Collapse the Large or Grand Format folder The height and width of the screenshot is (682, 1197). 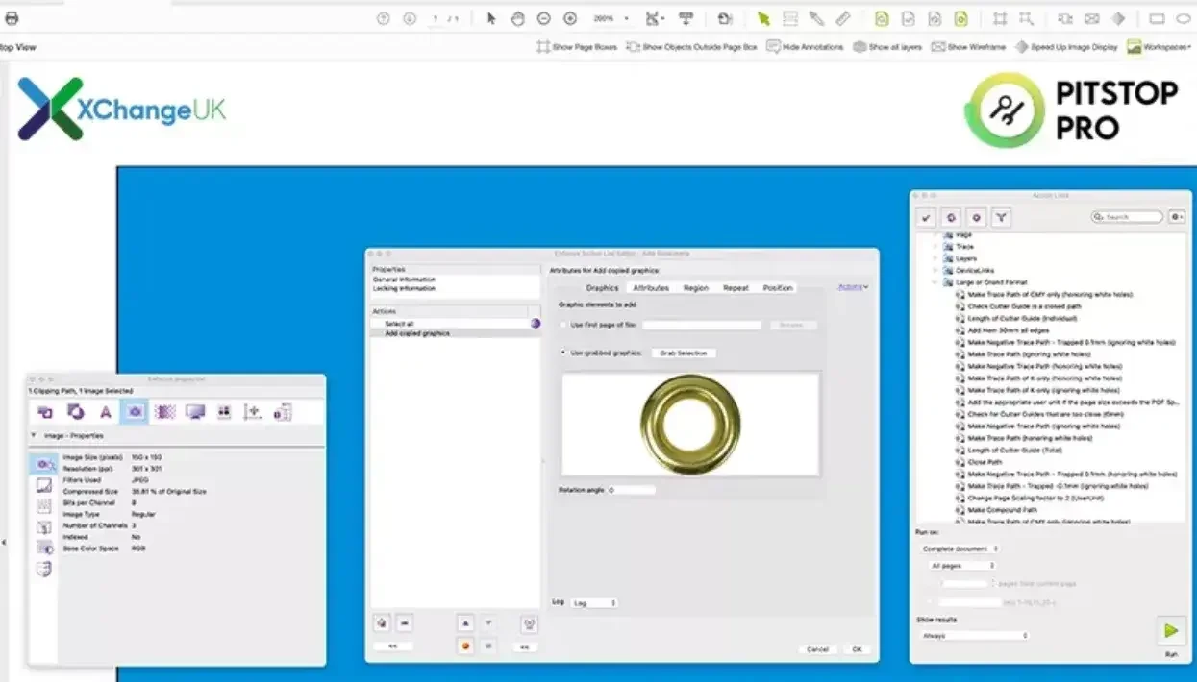pyautogui.click(x=935, y=282)
